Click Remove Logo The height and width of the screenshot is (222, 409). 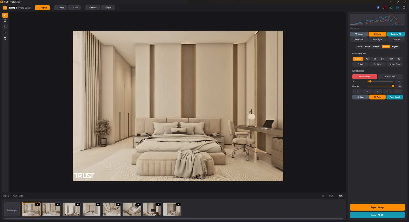click(365, 77)
